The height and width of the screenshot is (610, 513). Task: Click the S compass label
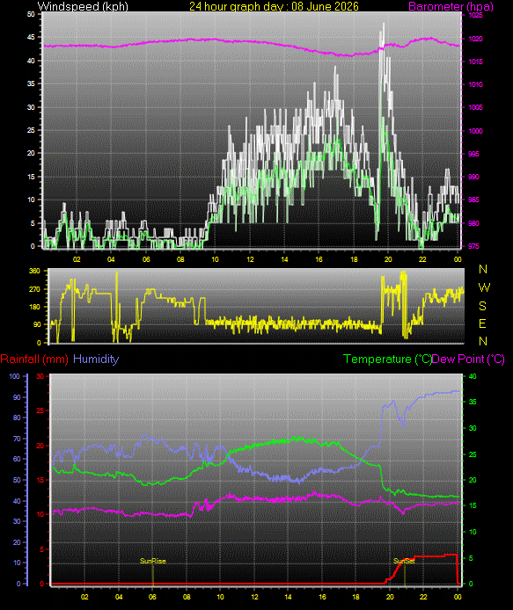pyautogui.click(x=482, y=306)
